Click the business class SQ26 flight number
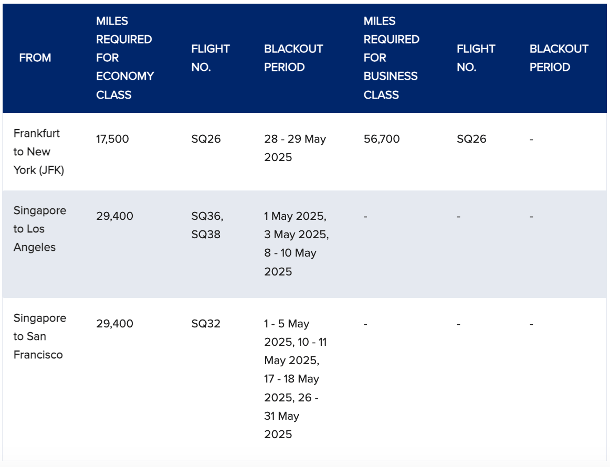Image resolution: width=610 pixels, height=467 pixels. (471, 139)
